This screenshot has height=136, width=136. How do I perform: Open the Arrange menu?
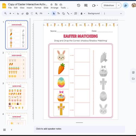[54, 8]
